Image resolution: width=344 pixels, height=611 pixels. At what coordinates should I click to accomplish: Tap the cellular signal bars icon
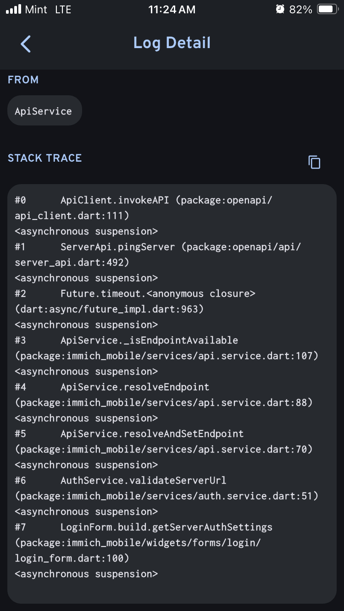tap(14, 10)
